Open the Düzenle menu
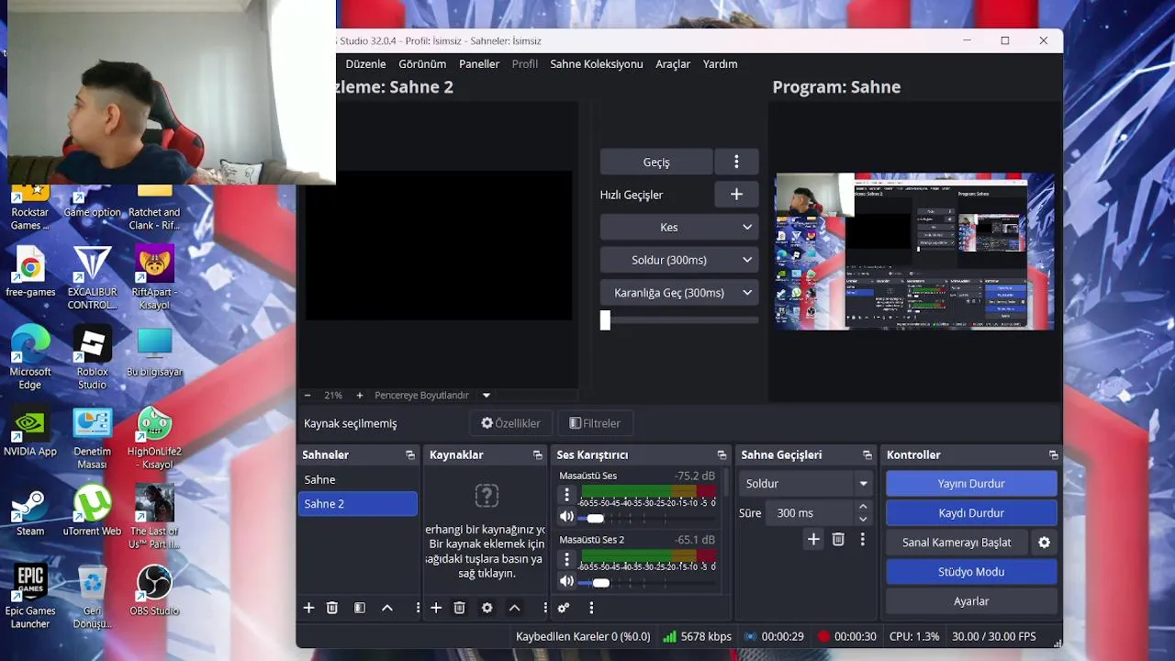This screenshot has width=1175, height=661. tap(365, 64)
